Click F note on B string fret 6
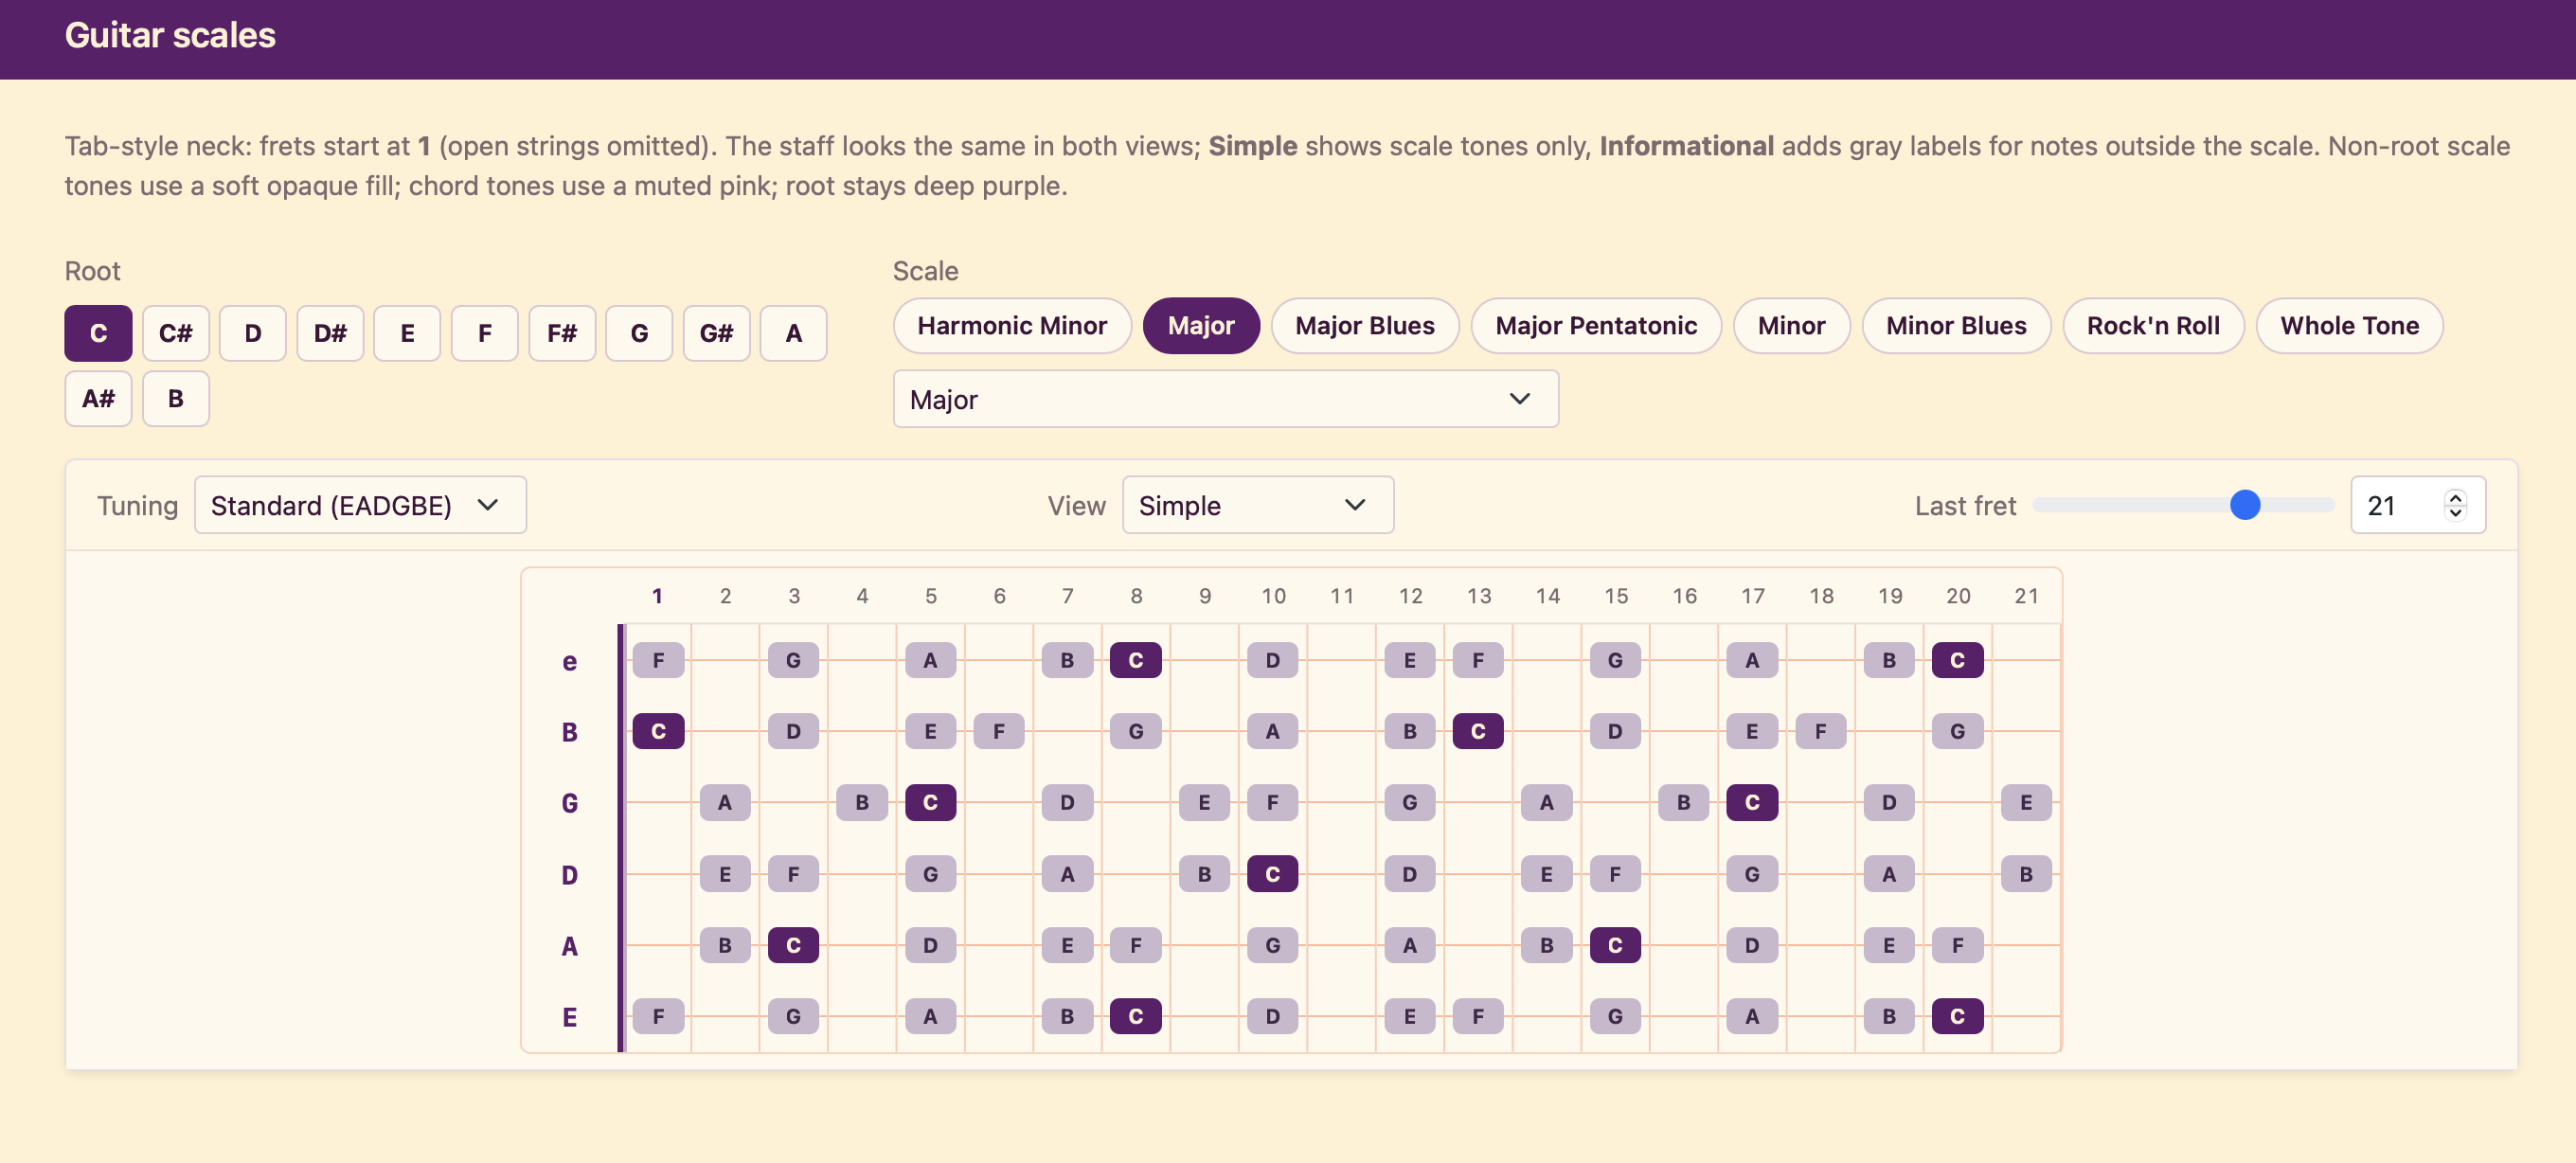The height and width of the screenshot is (1163, 2576). (x=999, y=731)
